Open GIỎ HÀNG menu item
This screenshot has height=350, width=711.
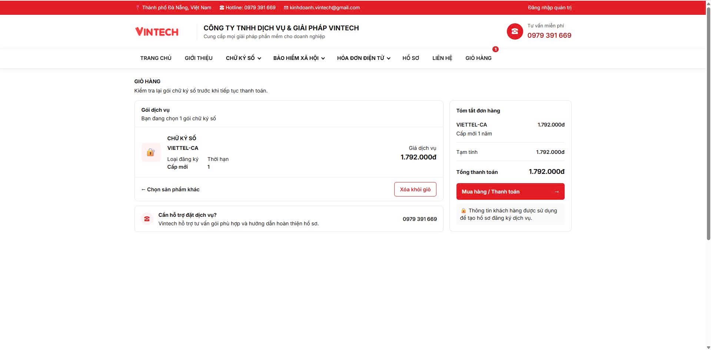click(478, 58)
